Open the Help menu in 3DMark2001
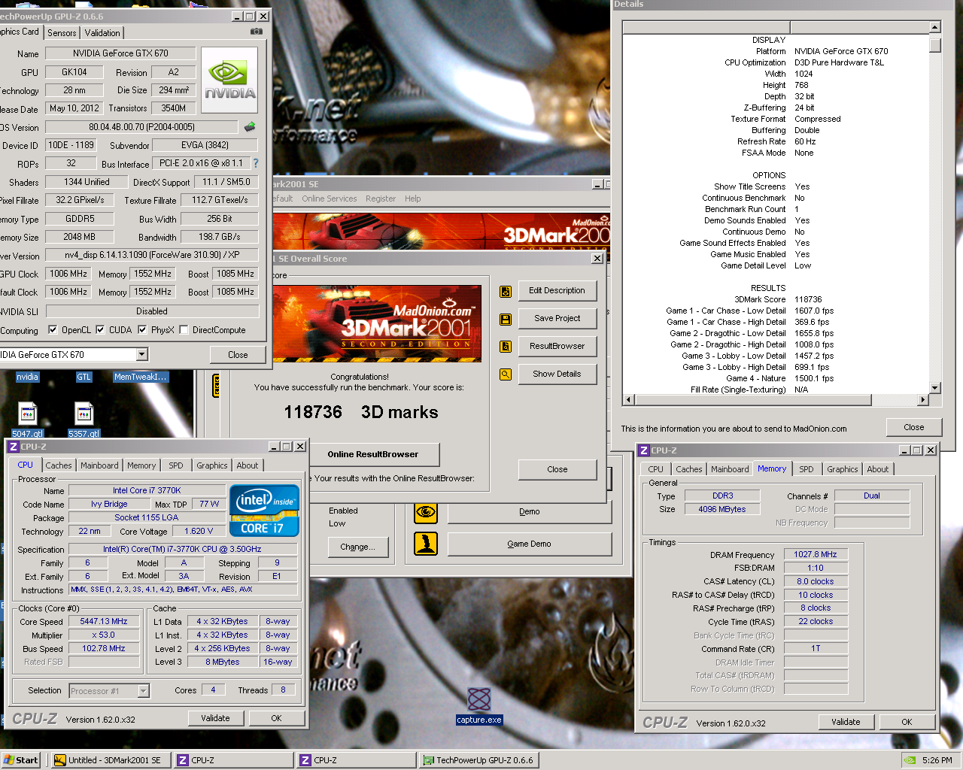963x770 pixels. click(412, 199)
